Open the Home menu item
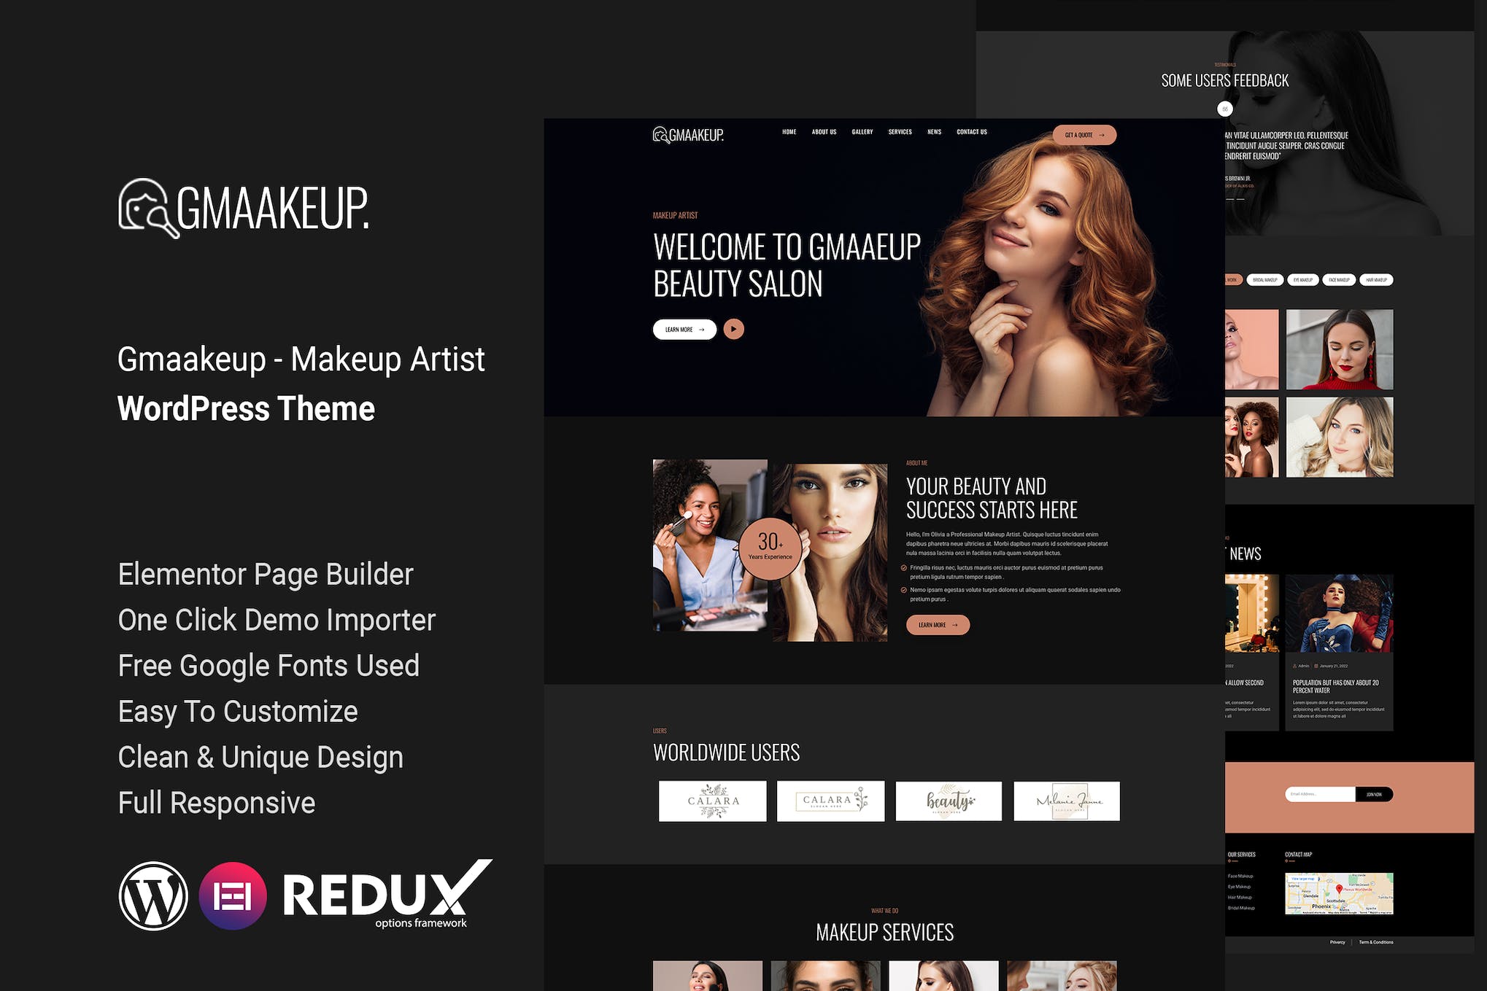Image resolution: width=1487 pixels, height=991 pixels. 789,132
